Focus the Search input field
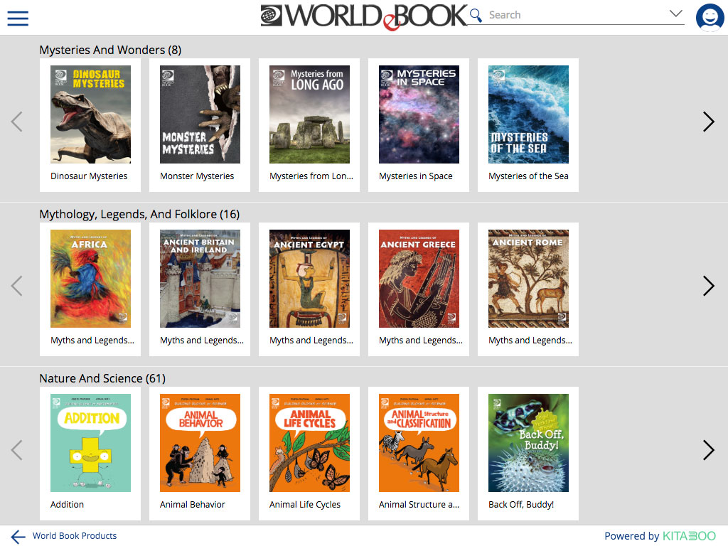 (x=576, y=15)
